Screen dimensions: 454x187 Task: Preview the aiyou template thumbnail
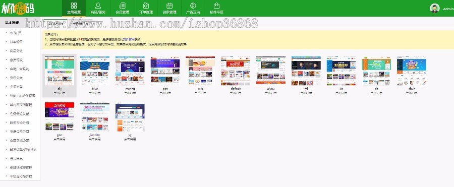(271, 71)
